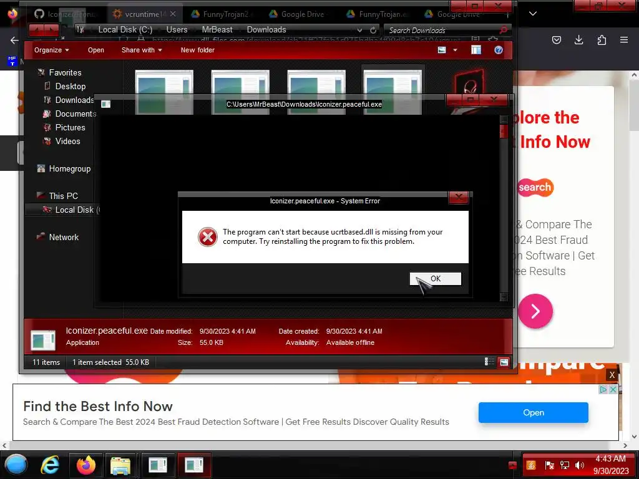
Task: Open Firefox from the taskbar
Action: click(86, 465)
